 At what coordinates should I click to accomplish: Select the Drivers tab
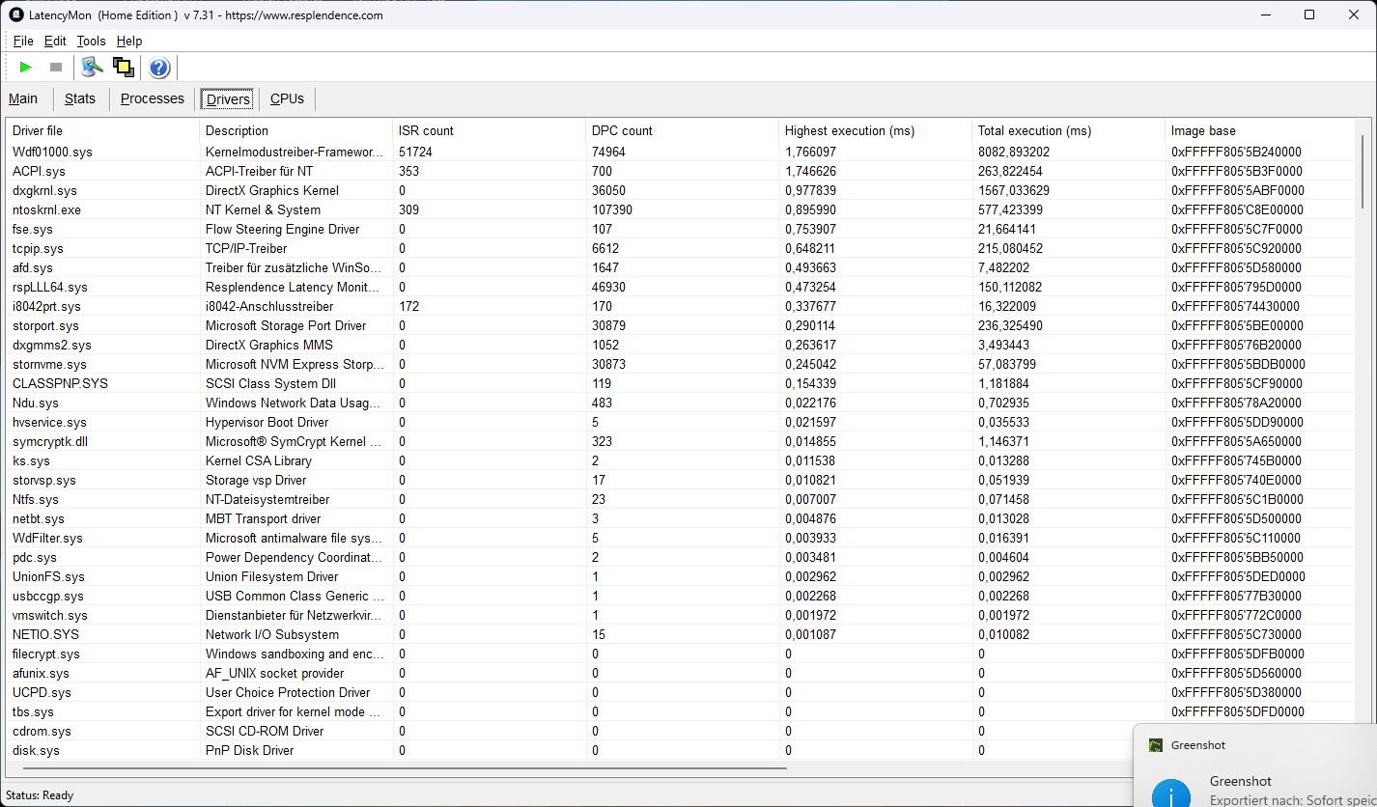coord(229,98)
